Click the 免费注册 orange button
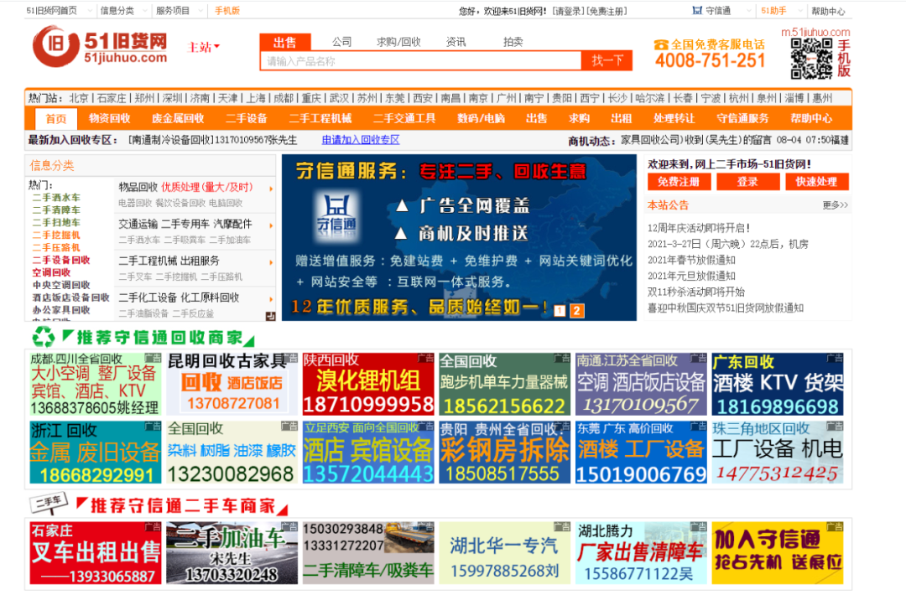This screenshot has height=595, width=906. point(679,182)
